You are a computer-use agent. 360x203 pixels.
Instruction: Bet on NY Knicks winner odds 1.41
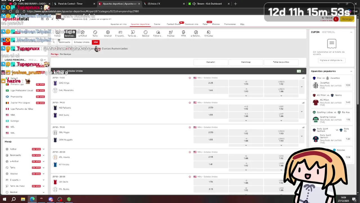point(211,164)
